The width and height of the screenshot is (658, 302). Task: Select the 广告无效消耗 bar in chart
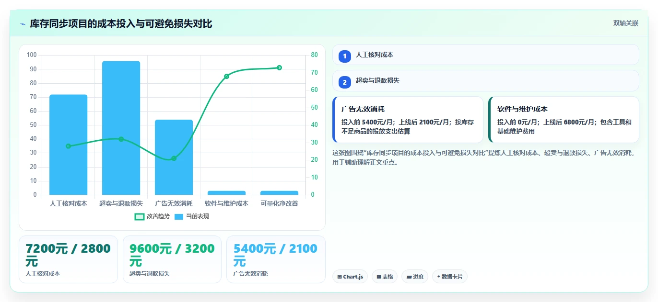coord(174,157)
